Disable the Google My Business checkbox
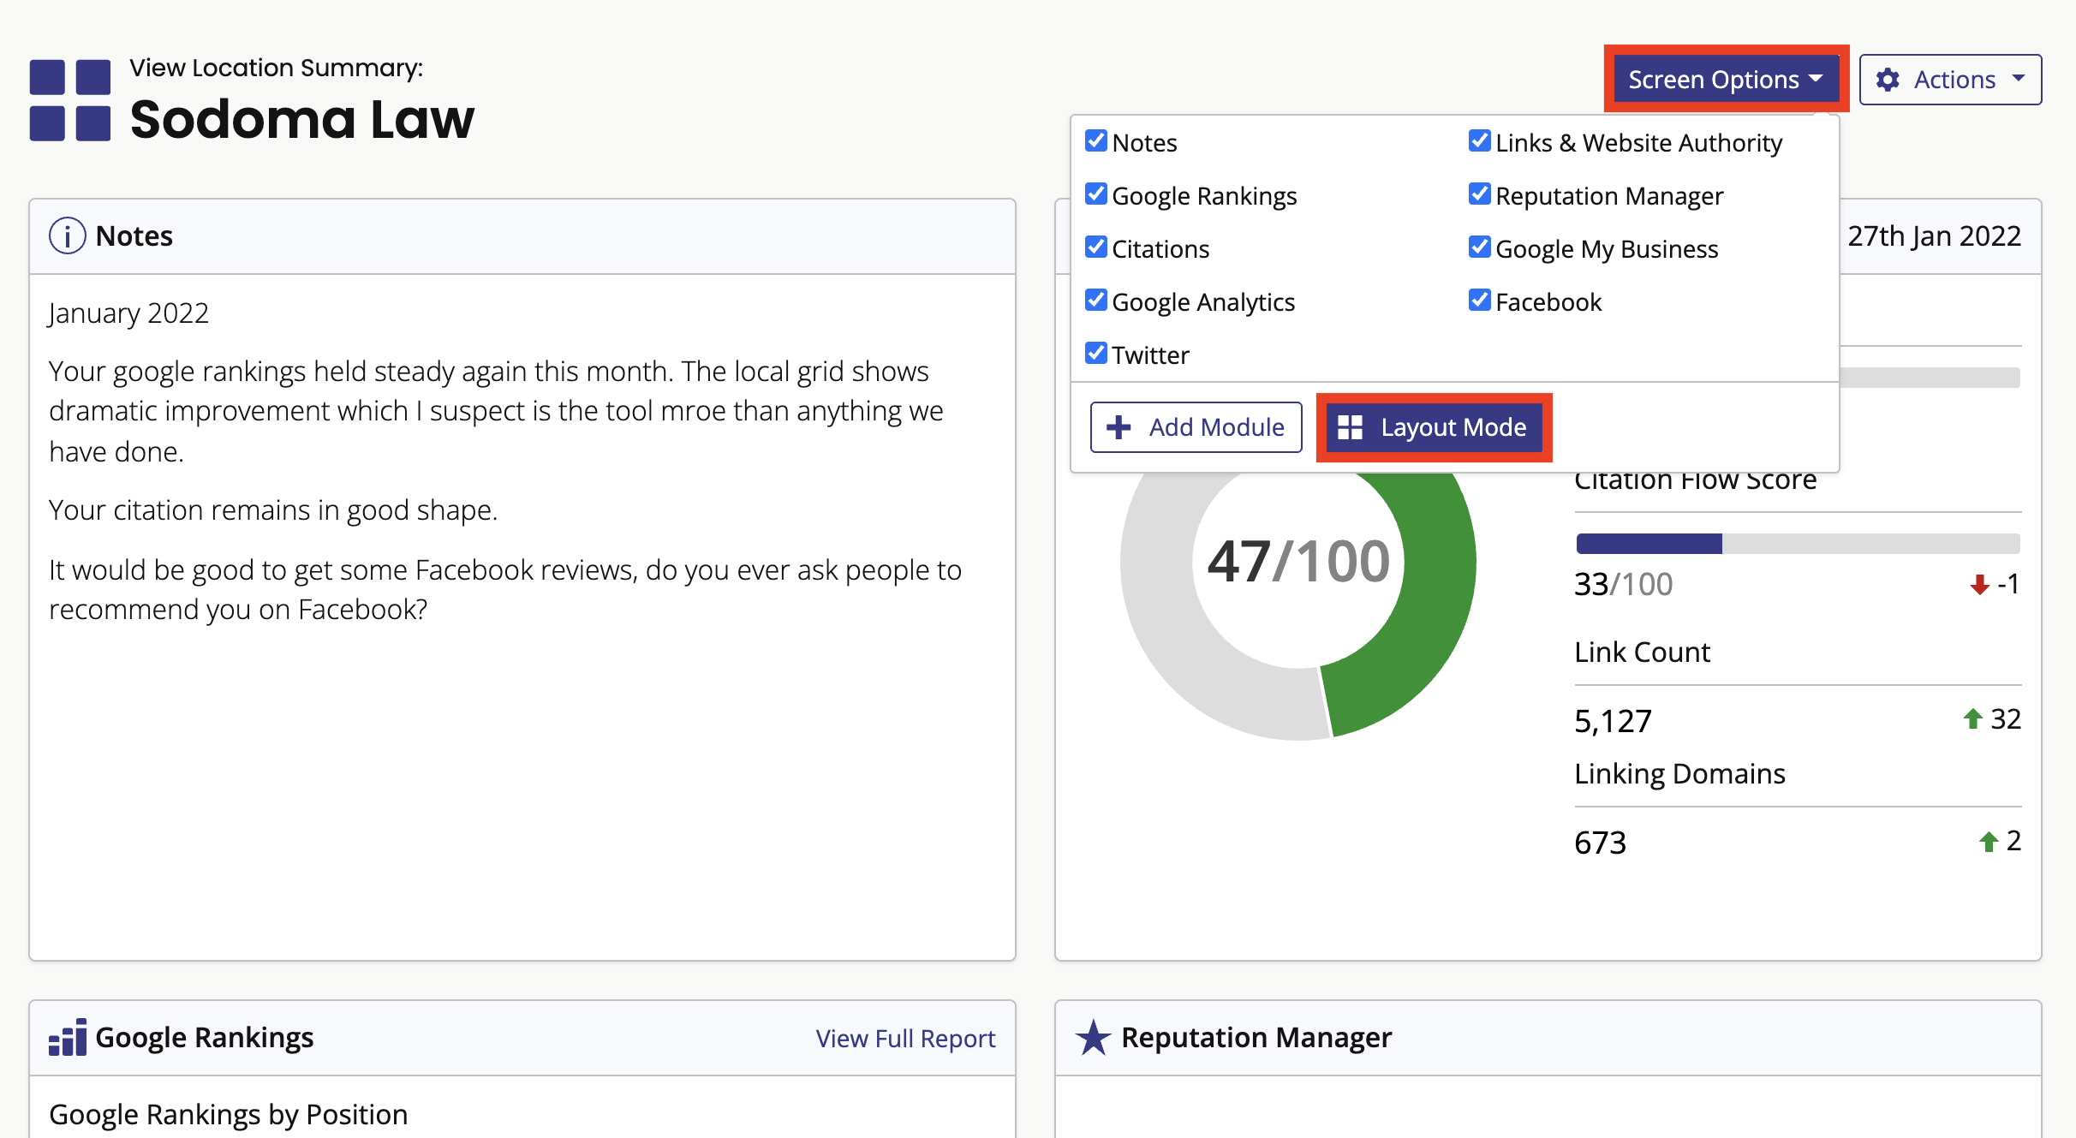 pos(1479,247)
